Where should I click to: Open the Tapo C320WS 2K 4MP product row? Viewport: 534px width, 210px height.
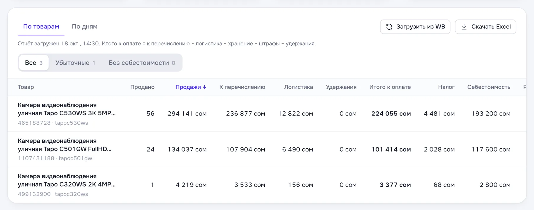[267, 185]
